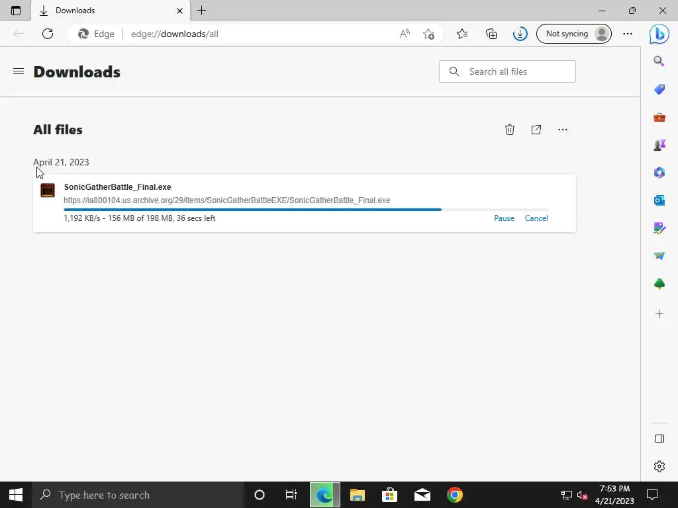The height and width of the screenshot is (508, 678).
Task: Toggle the sidebar visibility icon
Action: click(x=659, y=439)
